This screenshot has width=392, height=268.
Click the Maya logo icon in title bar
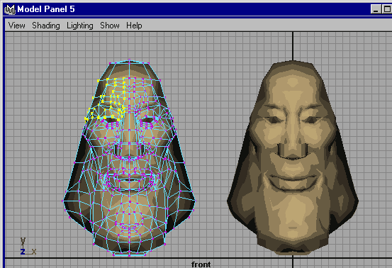point(10,9)
